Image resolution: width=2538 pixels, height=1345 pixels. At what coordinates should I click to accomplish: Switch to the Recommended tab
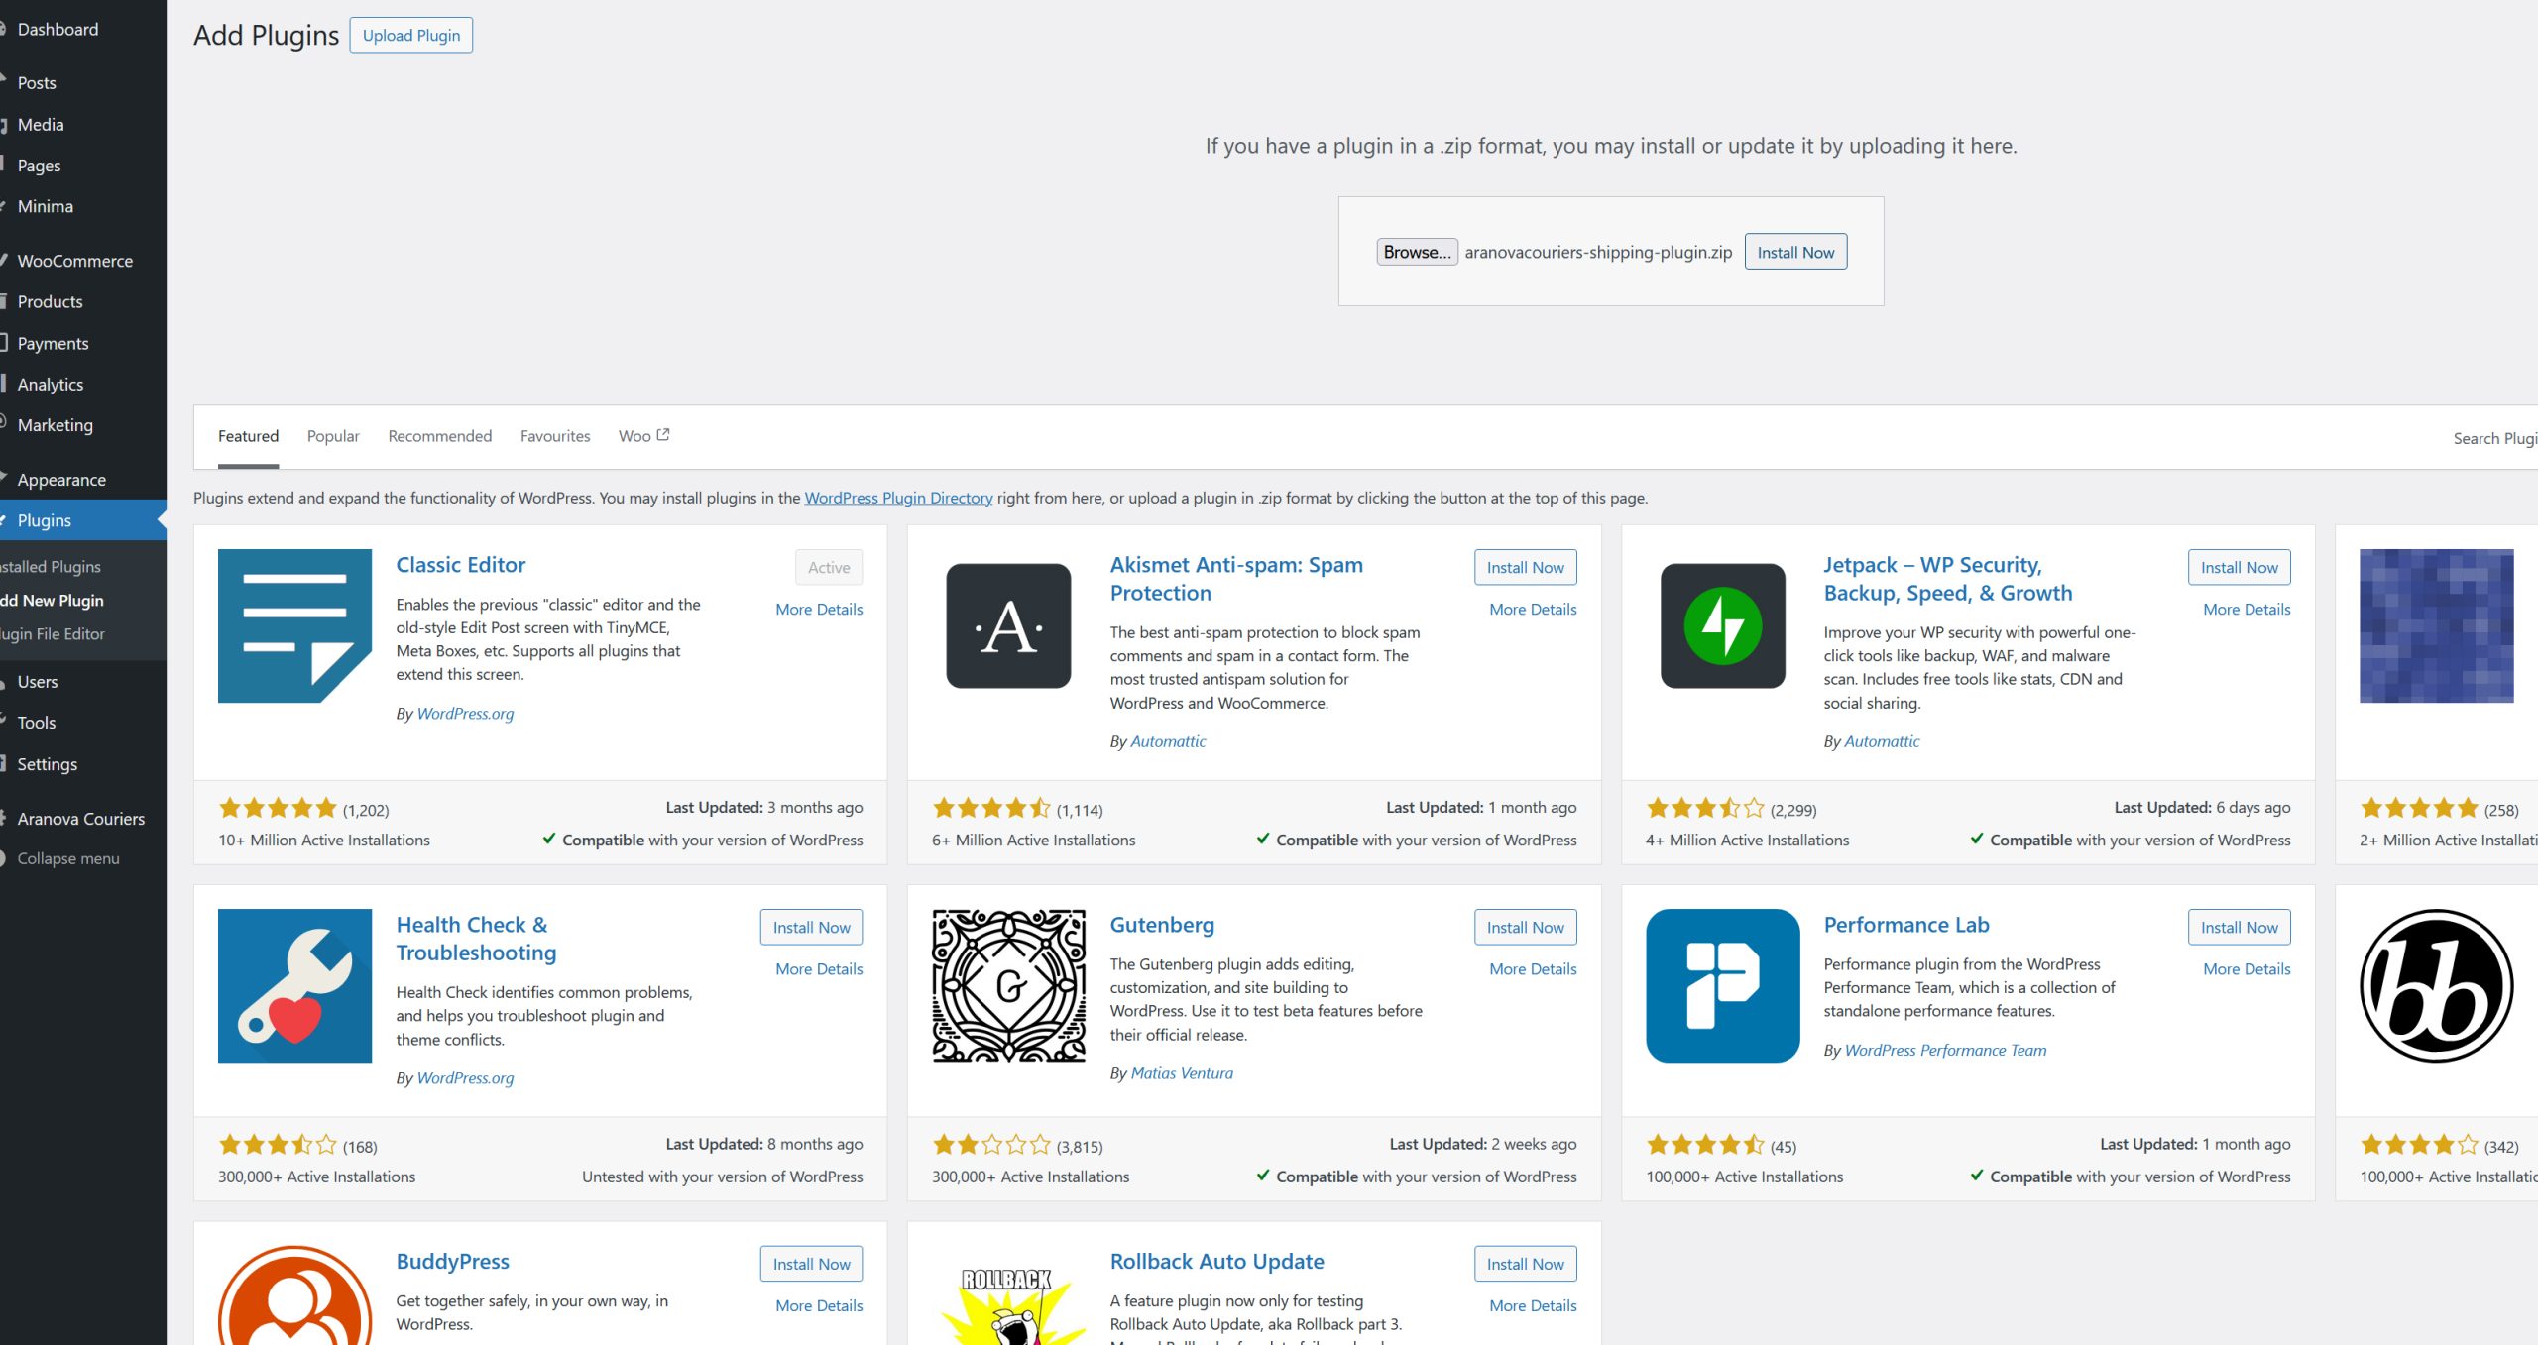click(x=439, y=436)
